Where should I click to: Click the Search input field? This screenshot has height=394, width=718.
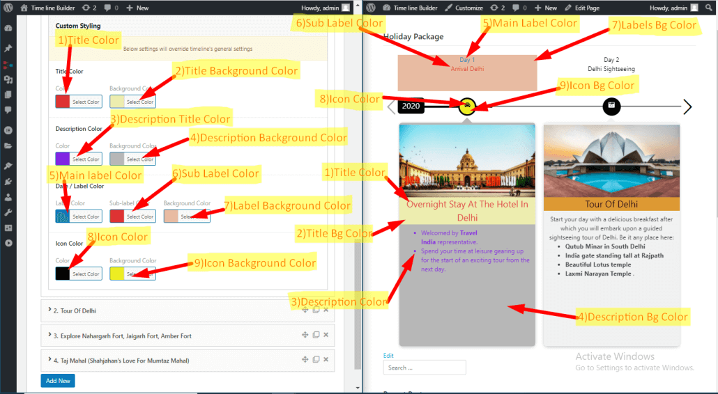(425, 368)
